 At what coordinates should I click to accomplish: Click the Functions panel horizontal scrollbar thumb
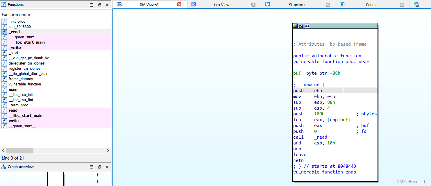(20, 151)
